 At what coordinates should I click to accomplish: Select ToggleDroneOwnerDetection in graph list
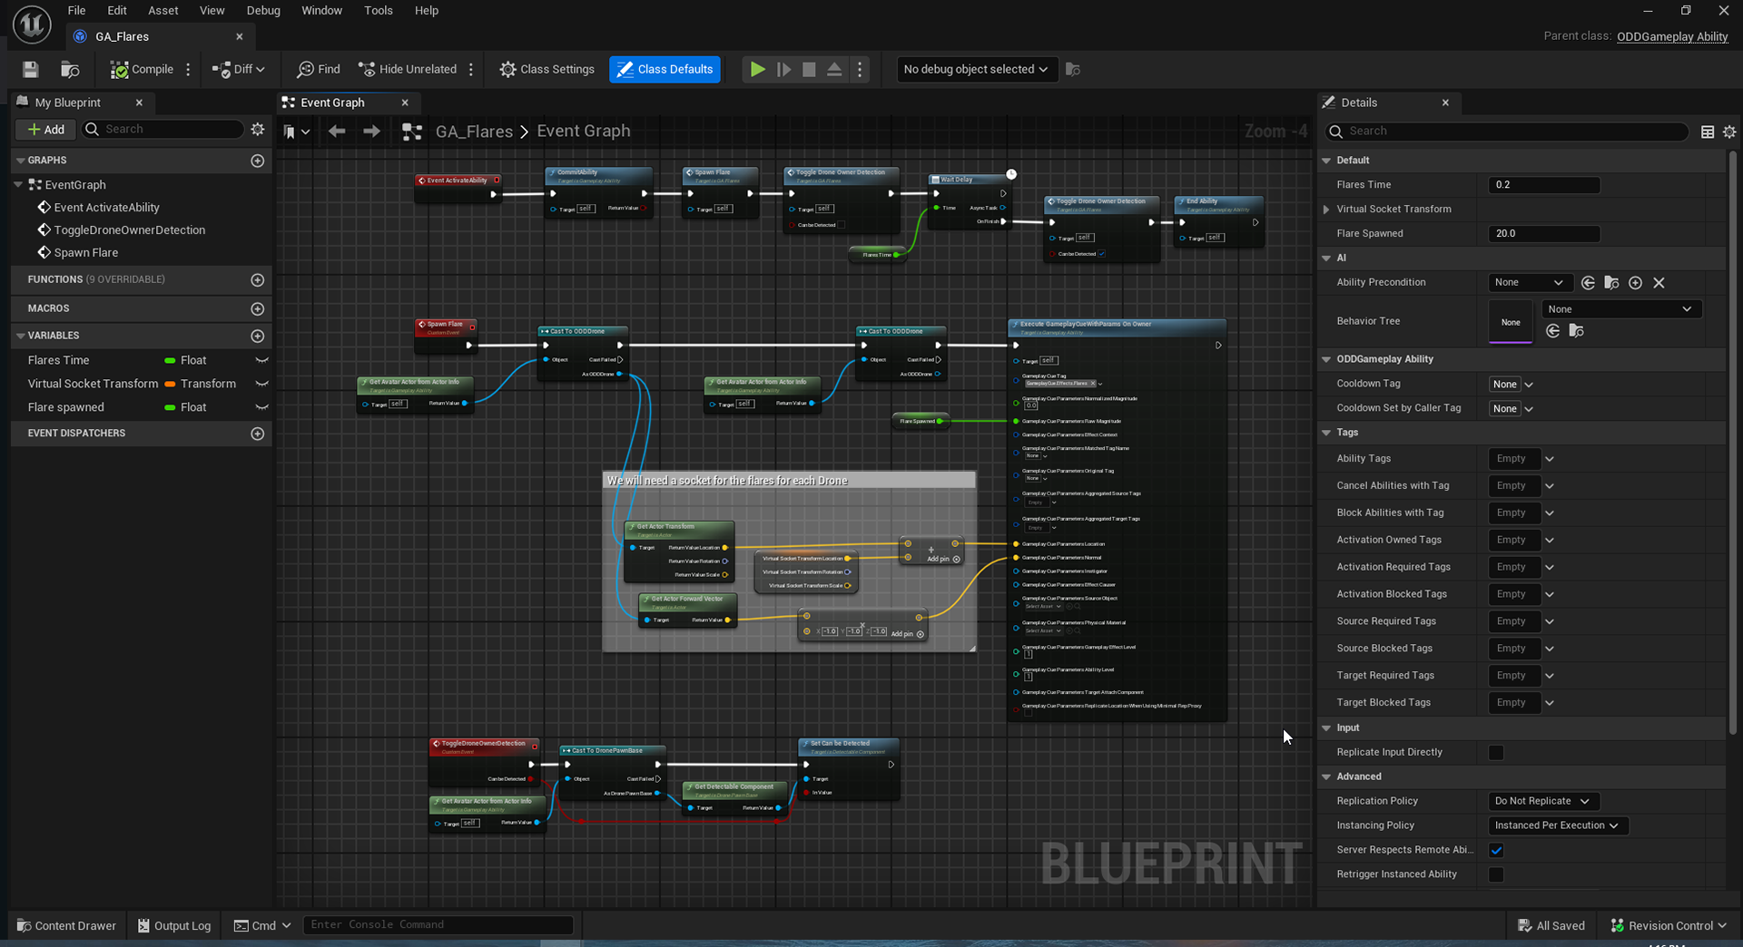point(130,230)
